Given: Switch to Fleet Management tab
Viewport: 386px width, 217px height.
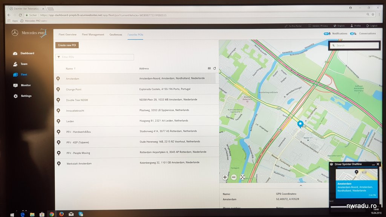Looking at the screenshot, I should coord(93,35).
